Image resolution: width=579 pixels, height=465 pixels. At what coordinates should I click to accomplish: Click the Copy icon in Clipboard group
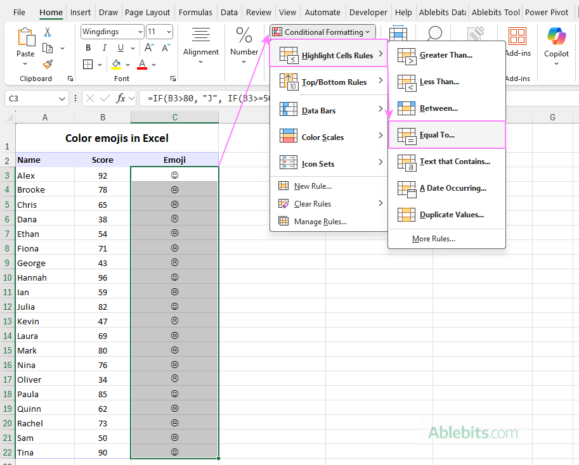point(48,48)
